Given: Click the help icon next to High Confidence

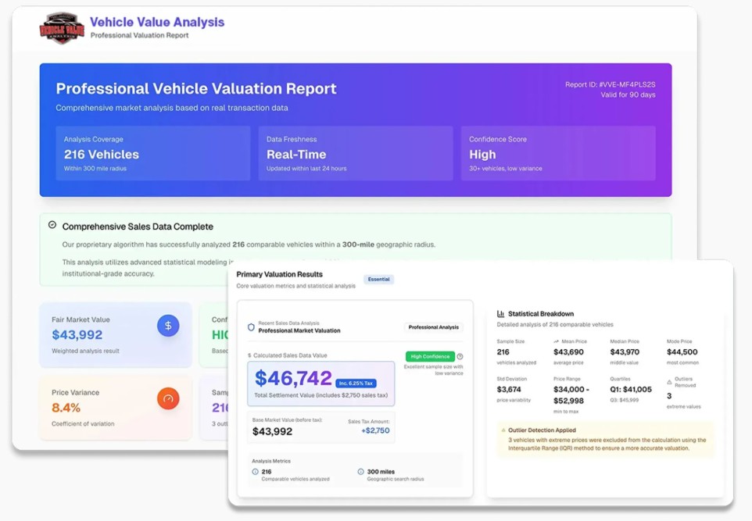Looking at the screenshot, I should pyautogui.click(x=460, y=356).
